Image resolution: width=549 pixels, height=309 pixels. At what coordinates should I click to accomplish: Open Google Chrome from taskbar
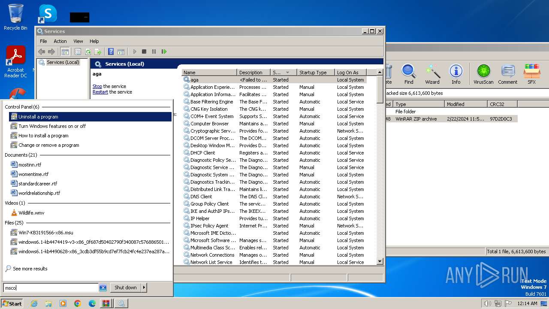coord(78,303)
